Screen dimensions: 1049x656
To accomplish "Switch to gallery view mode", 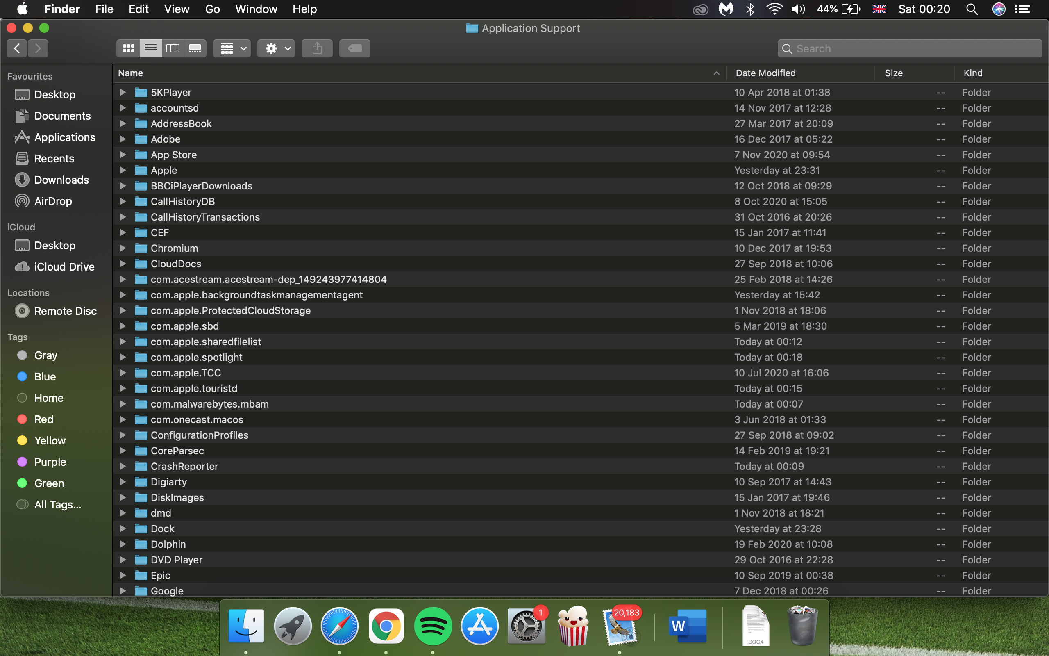I will pos(195,48).
